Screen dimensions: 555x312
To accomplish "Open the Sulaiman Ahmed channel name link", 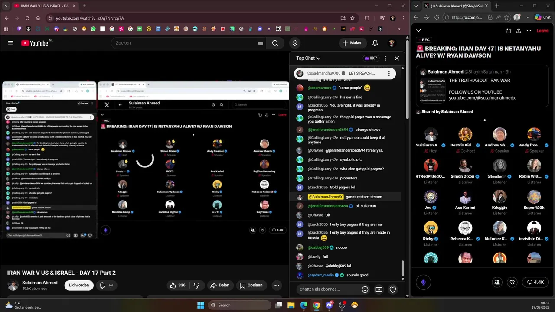I will [x=40, y=283].
